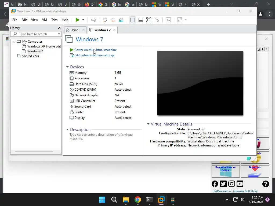Collapse the Virtual Machine Details section
This screenshot has height=206, width=275.
(x=148, y=124)
